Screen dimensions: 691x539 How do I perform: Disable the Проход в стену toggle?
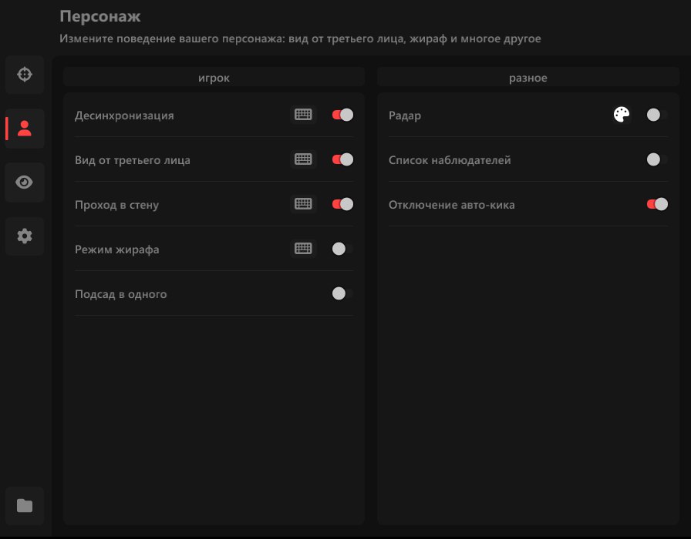(342, 204)
